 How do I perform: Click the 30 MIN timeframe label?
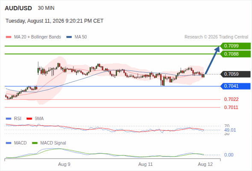click(46, 8)
